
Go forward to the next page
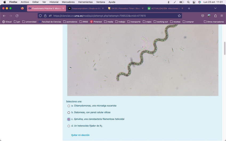(10, 16)
